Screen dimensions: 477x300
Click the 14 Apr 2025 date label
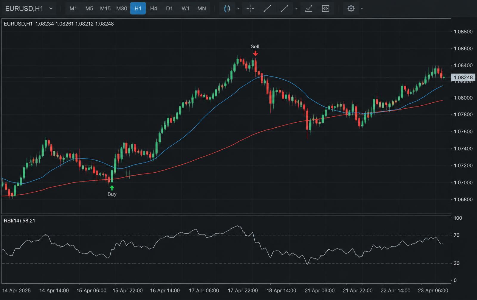pyautogui.click(x=16, y=290)
